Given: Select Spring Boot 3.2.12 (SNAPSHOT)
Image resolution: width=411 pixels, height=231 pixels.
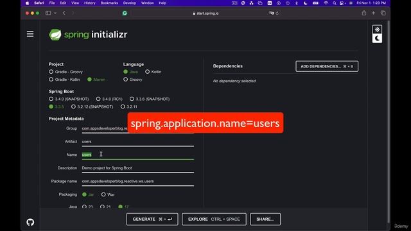Looking at the screenshot, I should [x=92, y=107].
